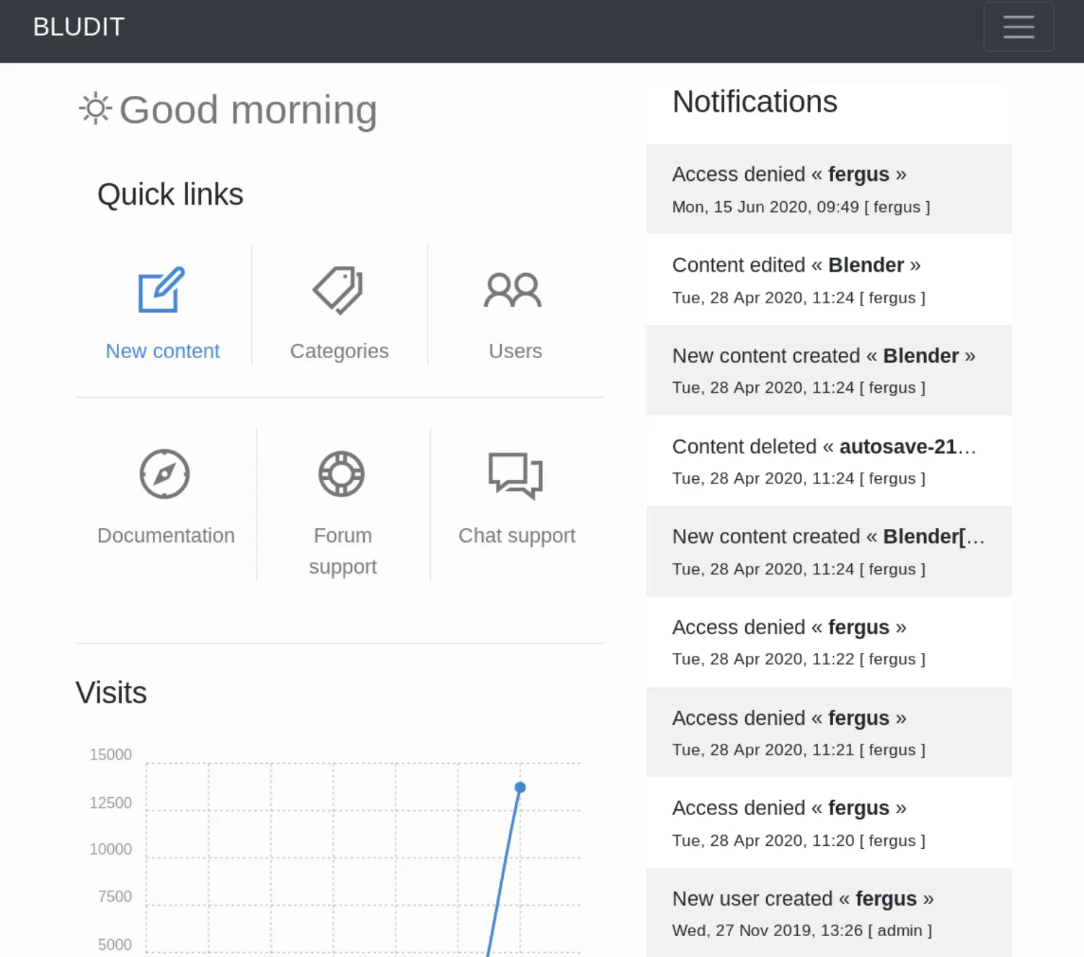
Task: Open the Documentation compass icon
Action: coord(164,474)
